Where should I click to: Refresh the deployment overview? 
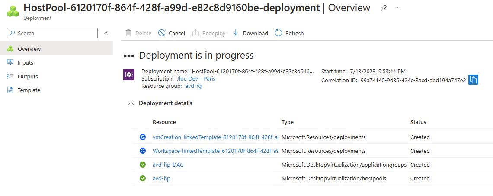pyautogui.click(x=289, y=33)
